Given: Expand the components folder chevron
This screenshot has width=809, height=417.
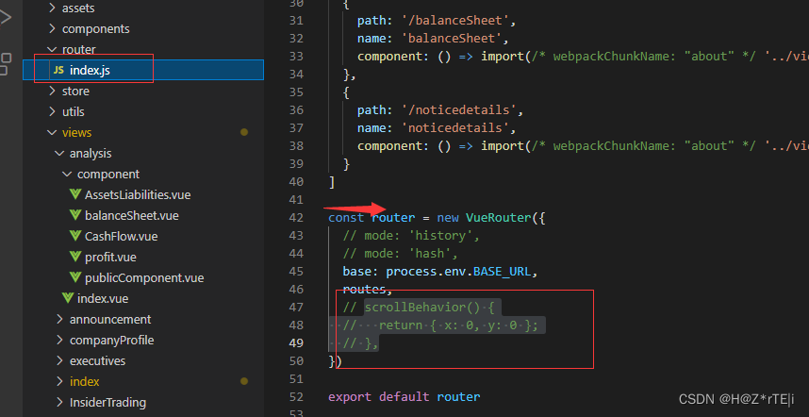Looking at the screenshot, I should pos(52,29).
